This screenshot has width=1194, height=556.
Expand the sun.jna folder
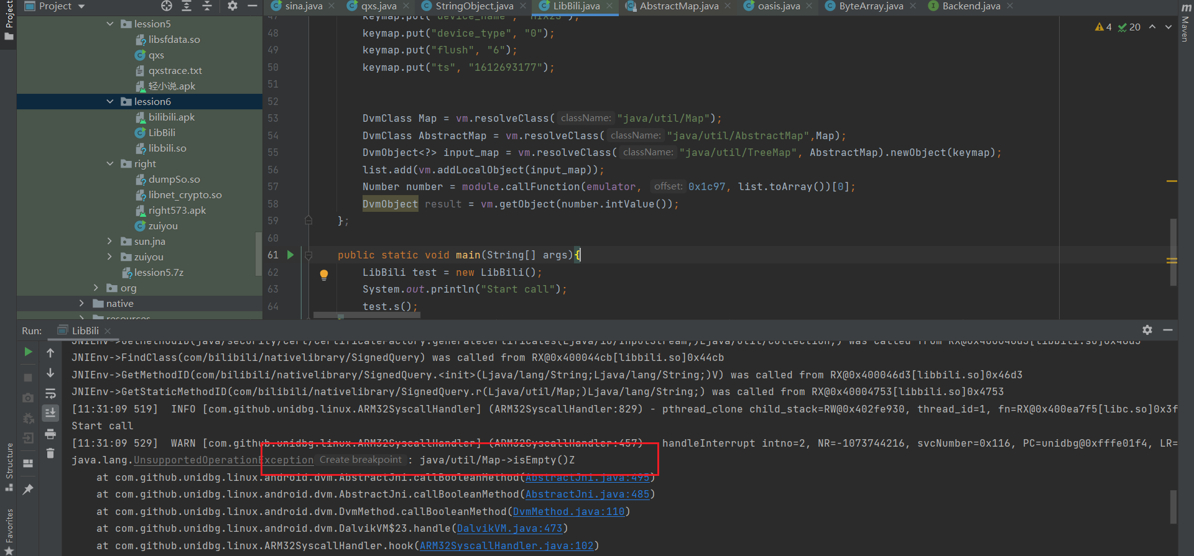click(110, 241)
